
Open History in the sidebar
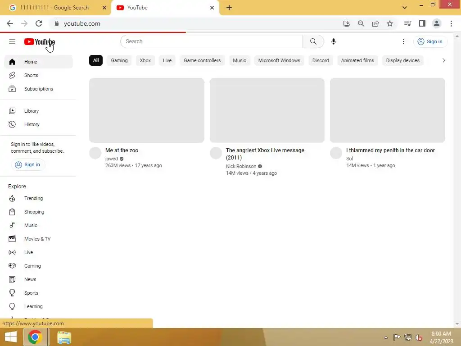coord(39,124)
